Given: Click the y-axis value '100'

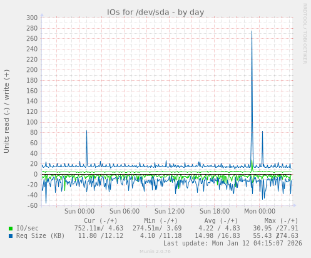Looking at the screenshot, I should point(32,122).
